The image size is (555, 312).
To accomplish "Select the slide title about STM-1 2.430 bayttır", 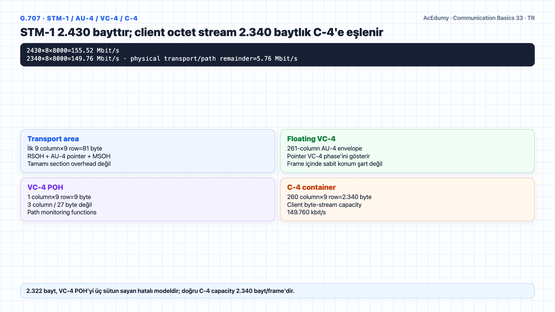I will pyautogui.click(x=201, y=32).
